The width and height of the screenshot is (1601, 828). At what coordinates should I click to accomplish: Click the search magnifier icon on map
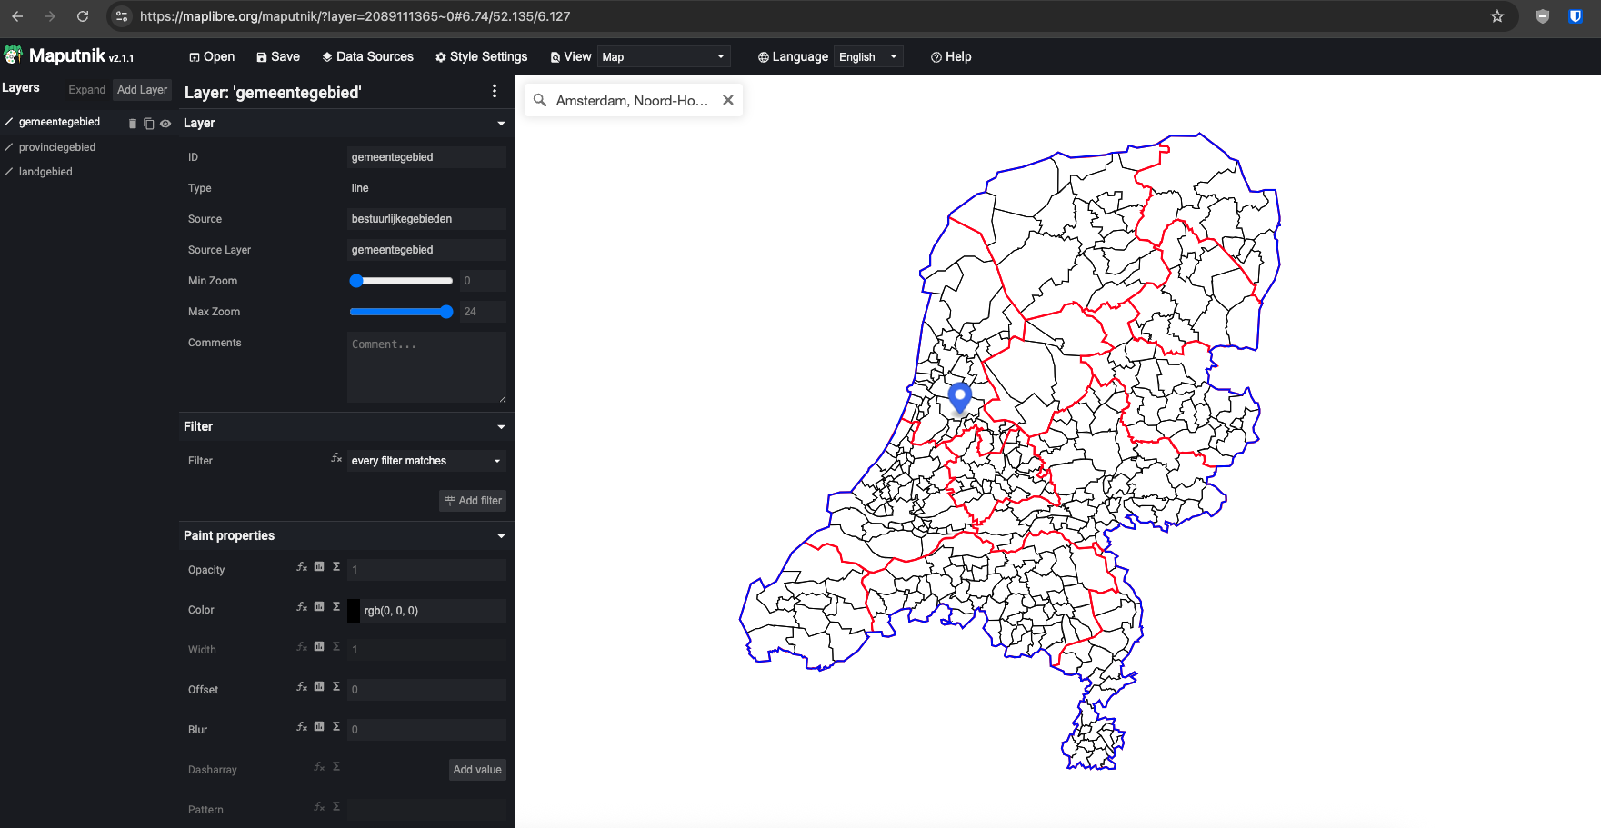click(540, 100)
